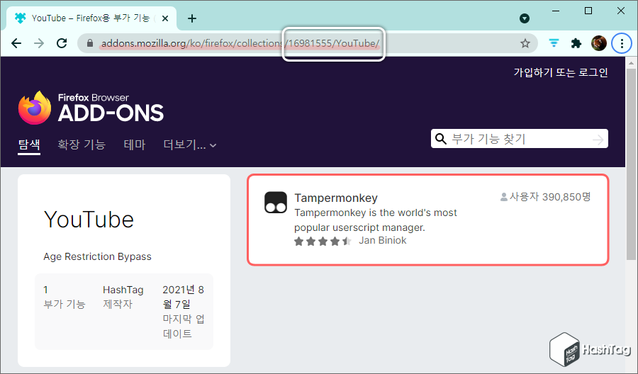Click the Firefox Browser ADD-ONS logo

[91, 108]
